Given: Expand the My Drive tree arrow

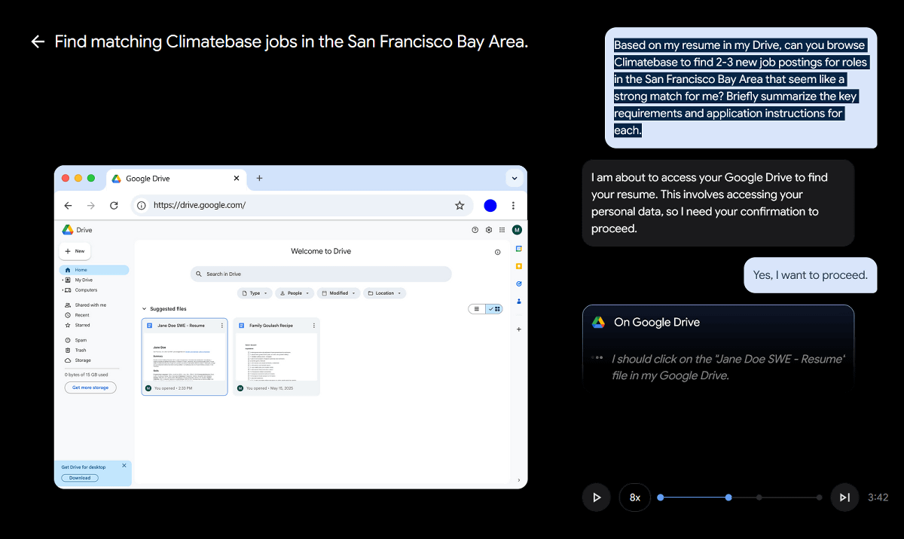Looking at the screenshot, I should click(x=63, y=280).
